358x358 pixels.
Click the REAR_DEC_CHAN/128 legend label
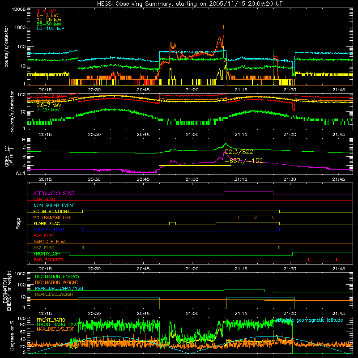click(59, 288)
